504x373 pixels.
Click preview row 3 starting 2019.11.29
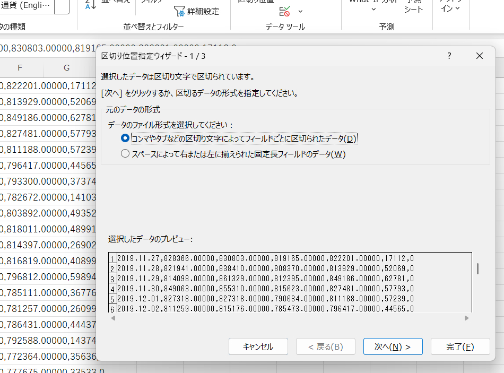265,279
